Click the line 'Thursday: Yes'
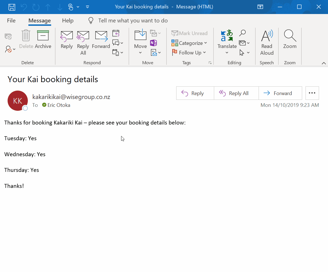 coord(22,170)
